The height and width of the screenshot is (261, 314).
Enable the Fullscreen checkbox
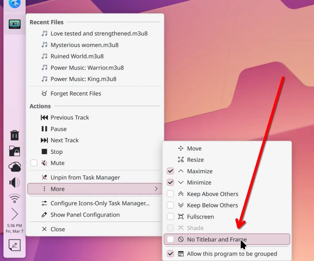170,217
